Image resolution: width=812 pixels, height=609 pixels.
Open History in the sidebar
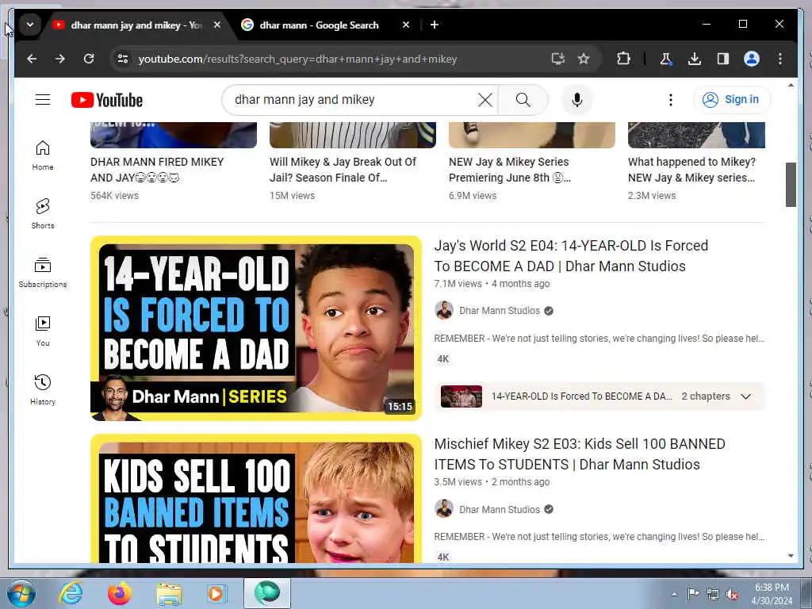[43, 390]
